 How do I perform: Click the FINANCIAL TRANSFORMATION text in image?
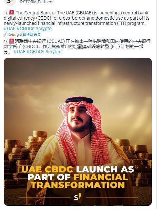click(x=79, y=181)
